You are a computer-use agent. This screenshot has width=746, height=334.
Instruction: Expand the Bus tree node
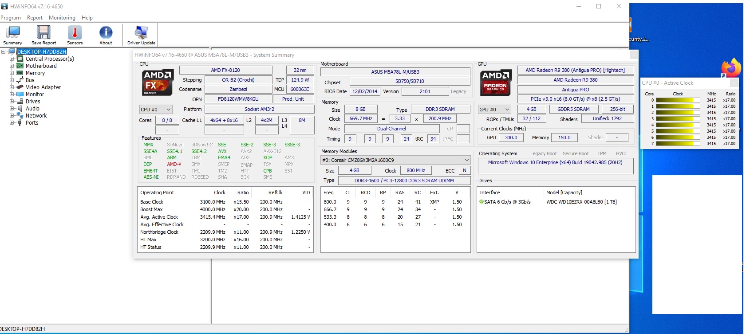(12, 80)
